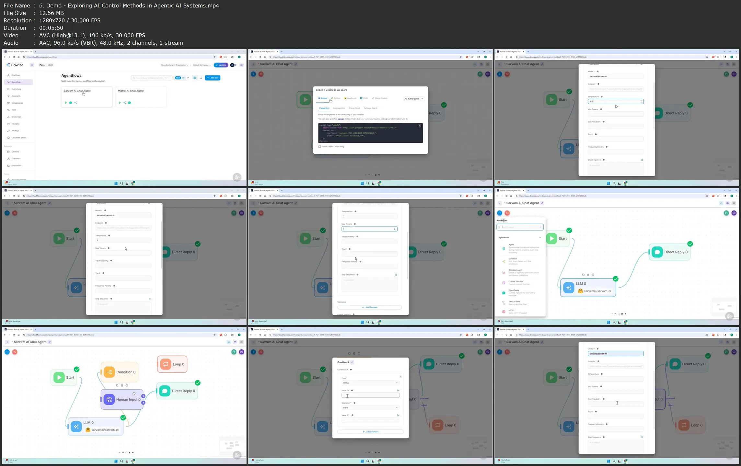Select the Python tab in the API dialog

click(336, 98)
